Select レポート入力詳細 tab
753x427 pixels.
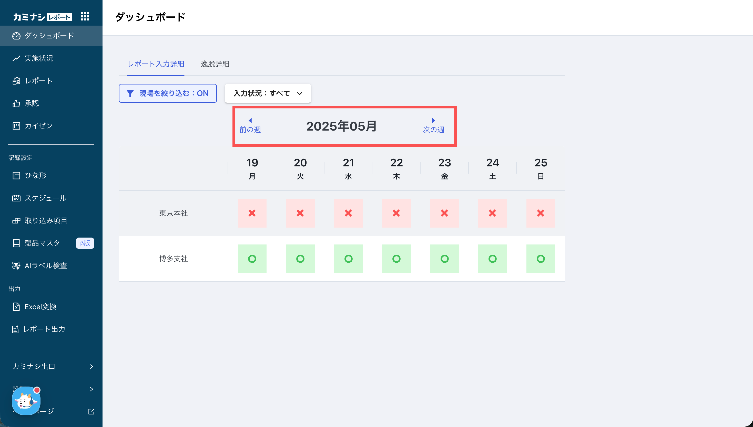click(x=156, y=64)
